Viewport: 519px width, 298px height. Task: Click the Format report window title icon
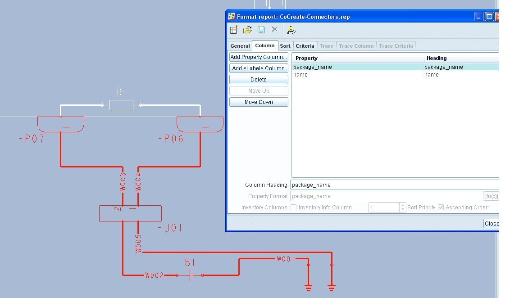pos(232,16)
